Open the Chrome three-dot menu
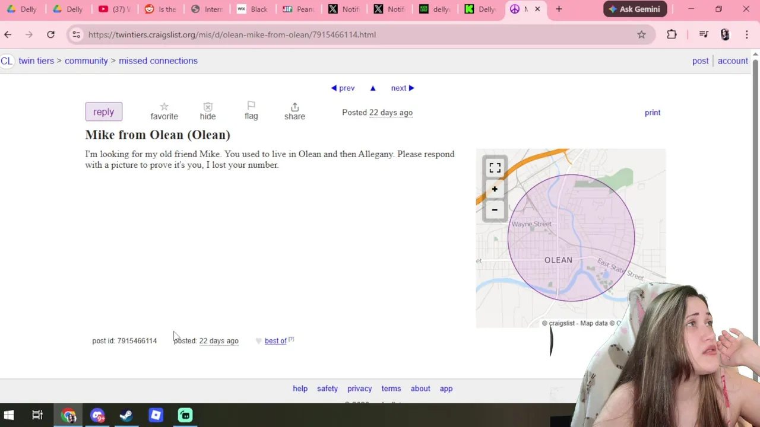This screenshot has width=760, height=427. click(x=746, y=34)
